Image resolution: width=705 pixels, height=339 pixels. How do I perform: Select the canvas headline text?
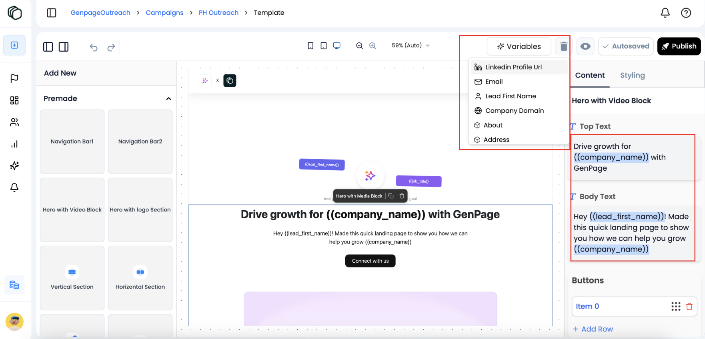click(x=370, y=215)
